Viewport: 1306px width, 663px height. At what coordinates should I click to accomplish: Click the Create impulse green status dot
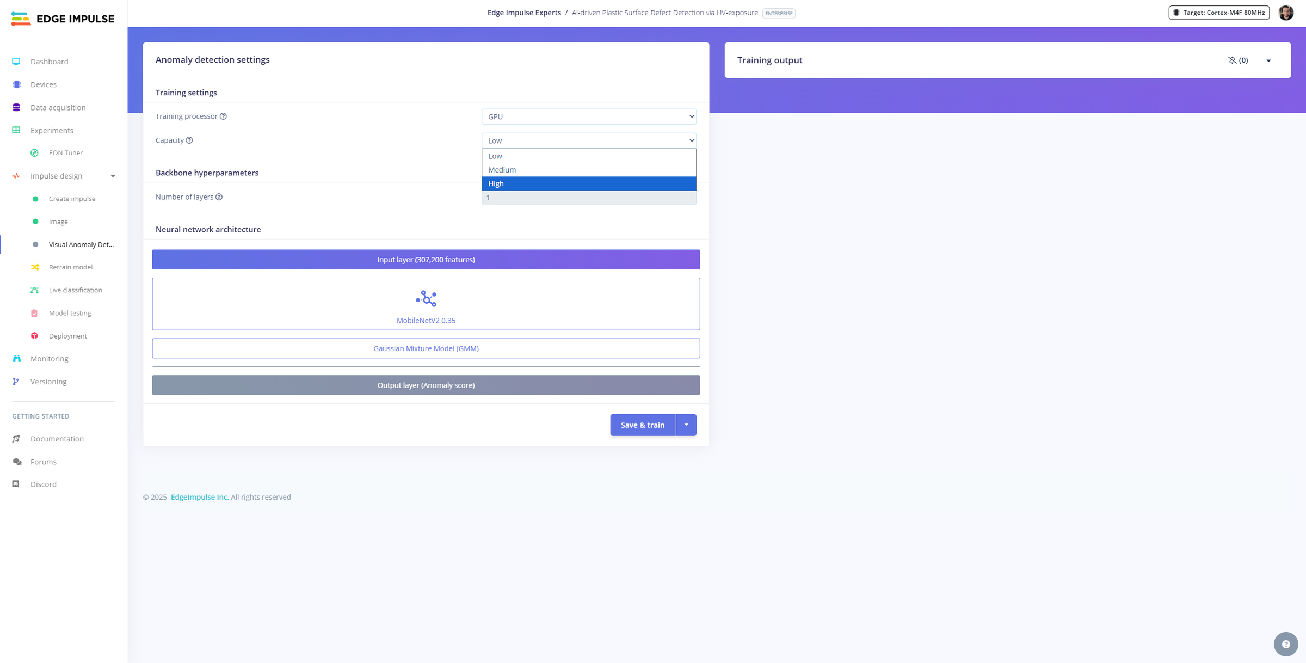(35, 199)
